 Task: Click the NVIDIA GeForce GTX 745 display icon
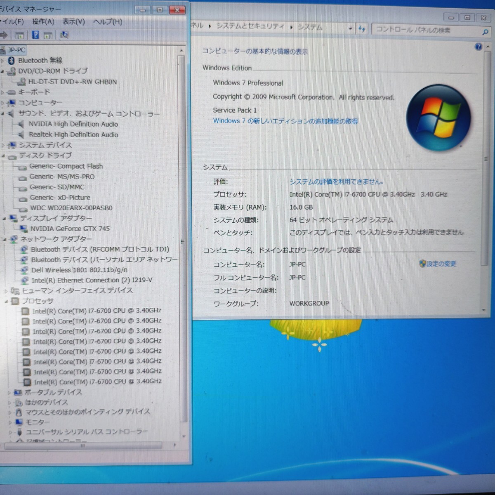[24, 229]
